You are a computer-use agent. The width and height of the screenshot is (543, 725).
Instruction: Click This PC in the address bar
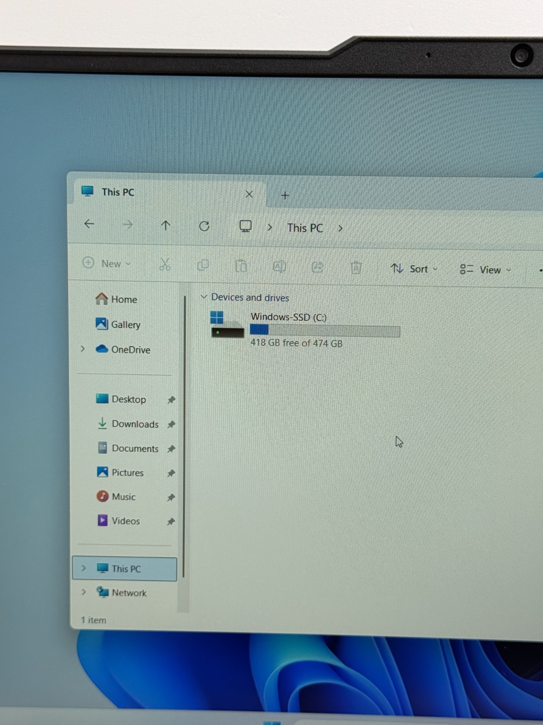pyautogui.click(x=305, y=228)
